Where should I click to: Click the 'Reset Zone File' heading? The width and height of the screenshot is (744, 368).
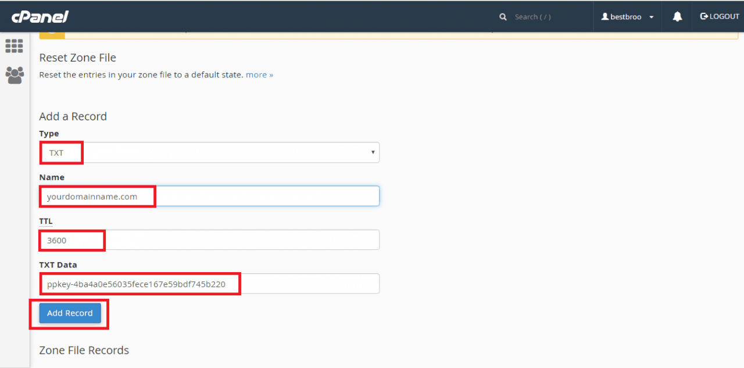(77, 58)
